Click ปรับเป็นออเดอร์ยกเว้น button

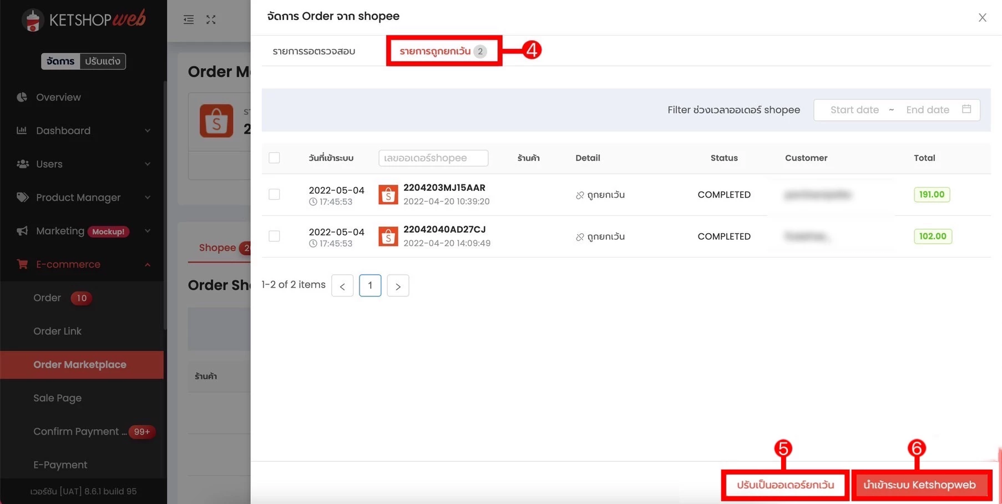pos(785,485)
